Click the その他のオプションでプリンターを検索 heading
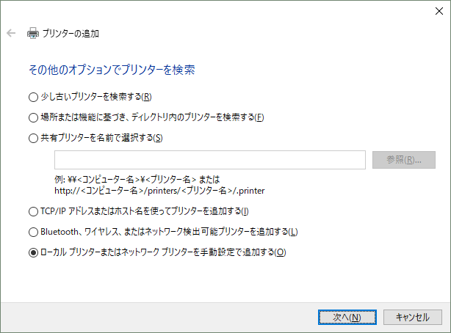 tap(111, 70)
